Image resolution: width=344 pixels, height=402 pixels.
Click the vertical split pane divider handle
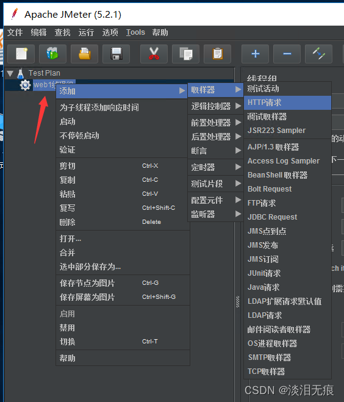[x=238, y=301]
